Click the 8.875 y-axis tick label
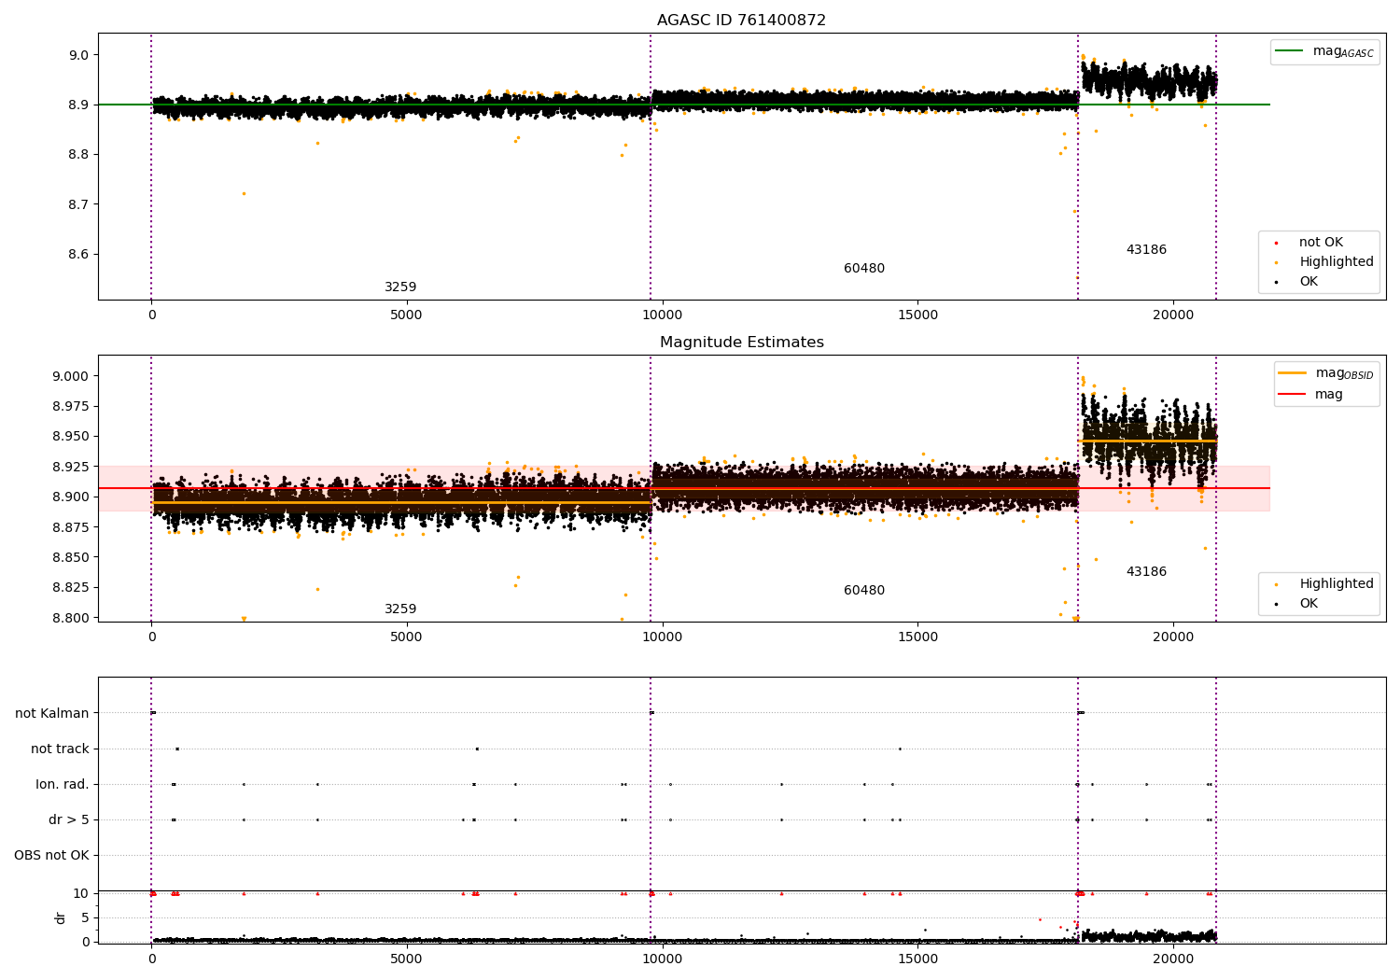Image resolution: width=1400 pixels, height=980 pixels. click(70, 527)
